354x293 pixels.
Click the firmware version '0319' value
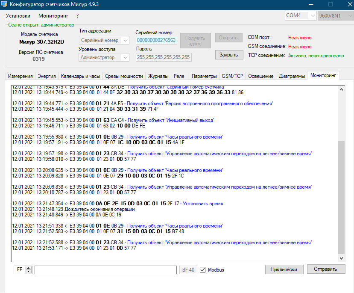point(38,59)
